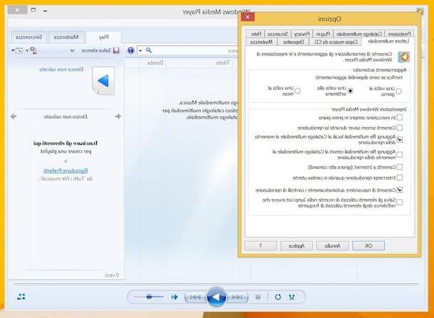Image resolution: width=434 pixels, height=318 pixels.
Task: Click the top Elenco non salvato title link
Action: point(61,70)
